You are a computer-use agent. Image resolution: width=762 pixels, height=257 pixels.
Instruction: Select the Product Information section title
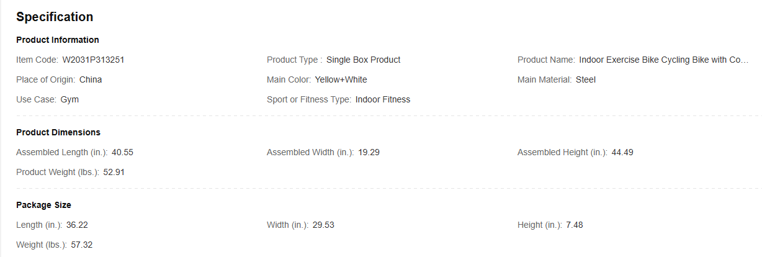click(58, 40)
